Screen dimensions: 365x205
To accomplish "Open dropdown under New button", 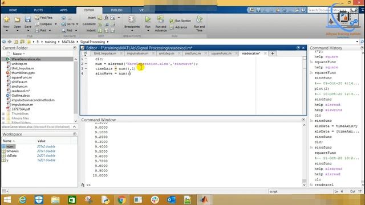I will point(6,31).
